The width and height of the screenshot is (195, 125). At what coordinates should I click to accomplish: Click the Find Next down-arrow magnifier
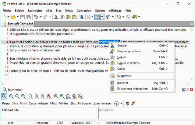tap(17, 96)
